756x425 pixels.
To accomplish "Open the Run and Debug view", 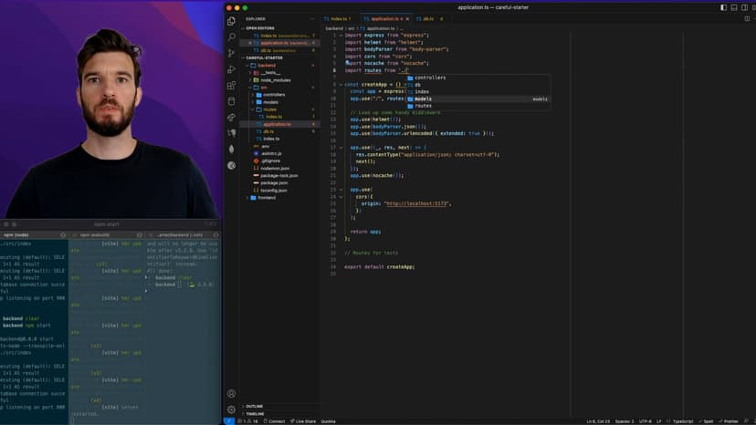I will pos(231,69).
